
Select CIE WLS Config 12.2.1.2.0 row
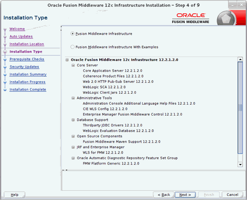point(105,109)
